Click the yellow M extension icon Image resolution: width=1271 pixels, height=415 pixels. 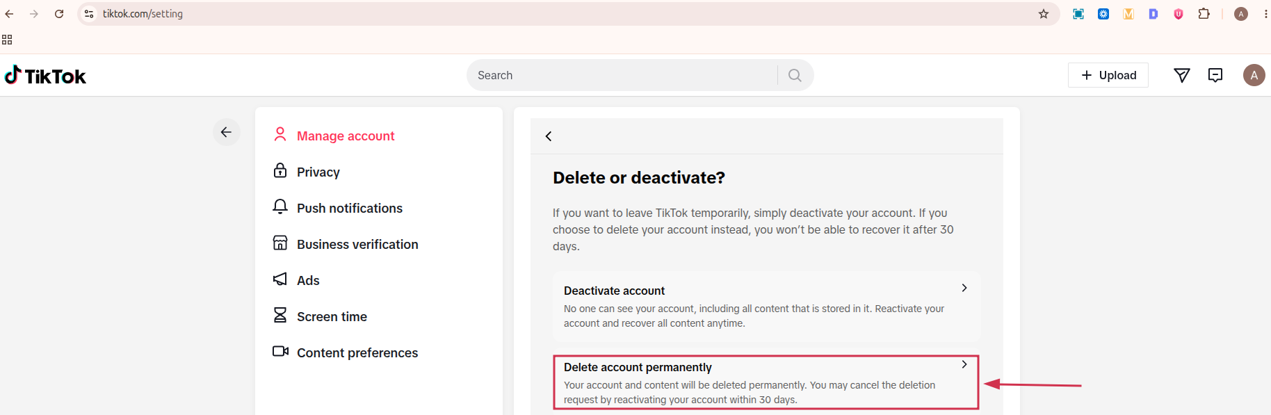1128,14
